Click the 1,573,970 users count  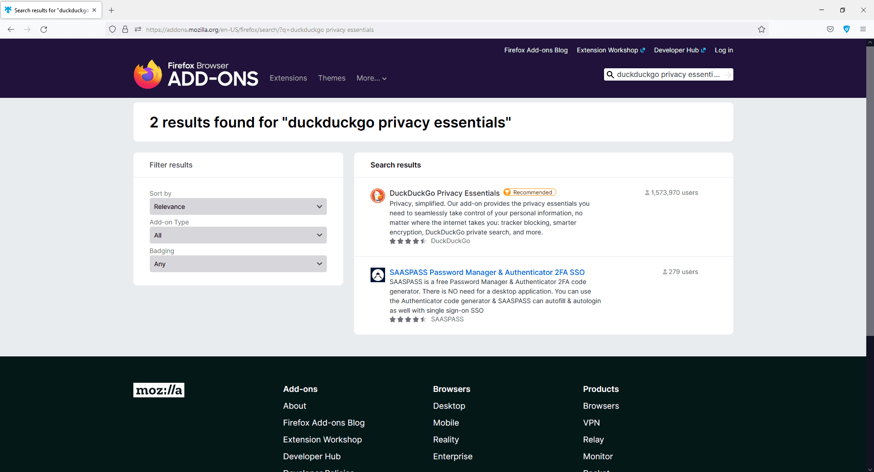point(671,193)
